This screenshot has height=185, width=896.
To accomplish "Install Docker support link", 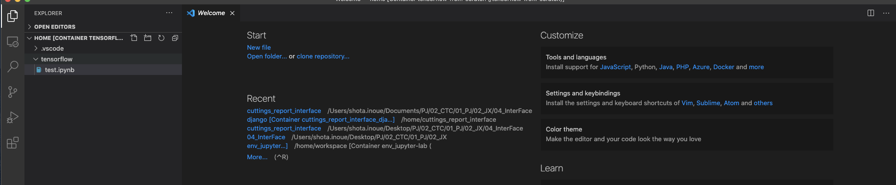I will [x=724, y=67].
